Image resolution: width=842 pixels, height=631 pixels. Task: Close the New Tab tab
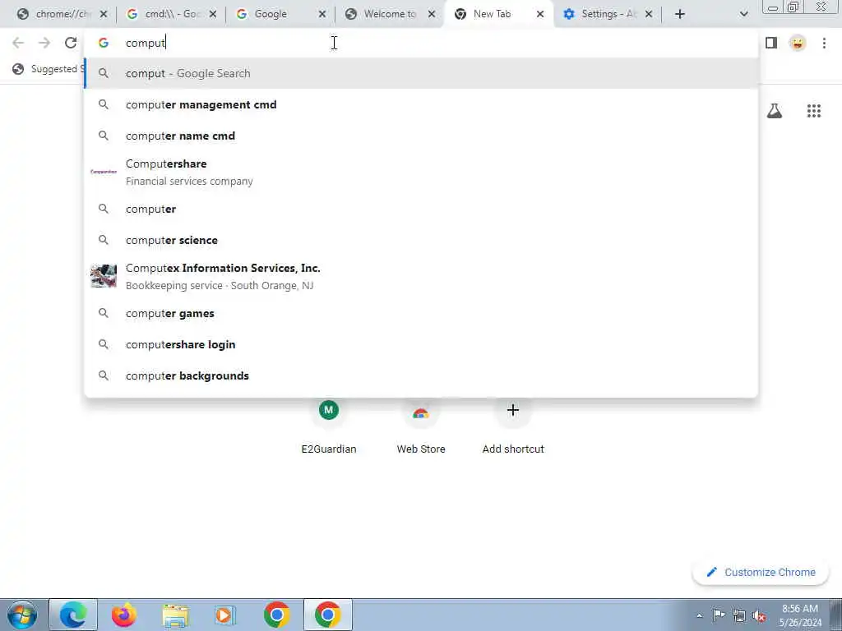click(540, 15)
